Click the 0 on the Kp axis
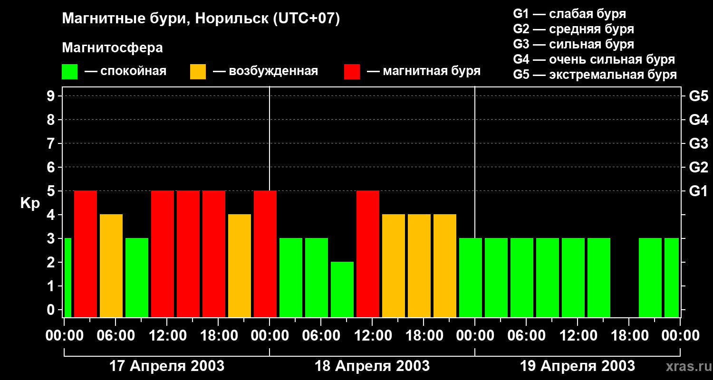The height and width of the screenshot is (380, 713). point(52,310)
